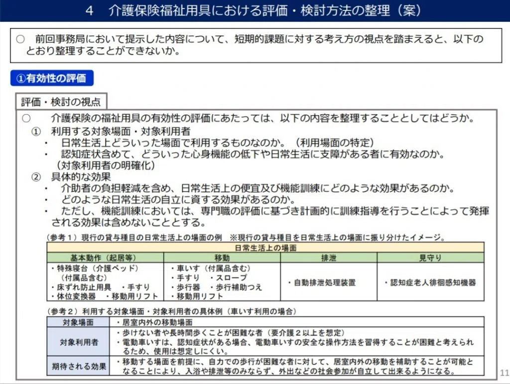Click the caption '（参考１）現行の貸与種目の日常生活上の場面の例'
Screen dimensions: 510x384
pyautogui.click(x=134, y=238)
